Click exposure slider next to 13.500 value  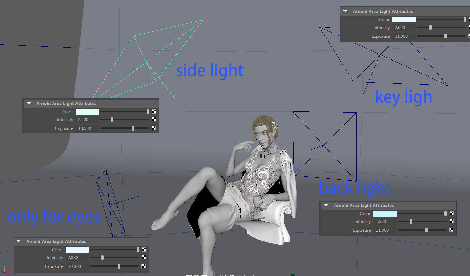[125, 128]
